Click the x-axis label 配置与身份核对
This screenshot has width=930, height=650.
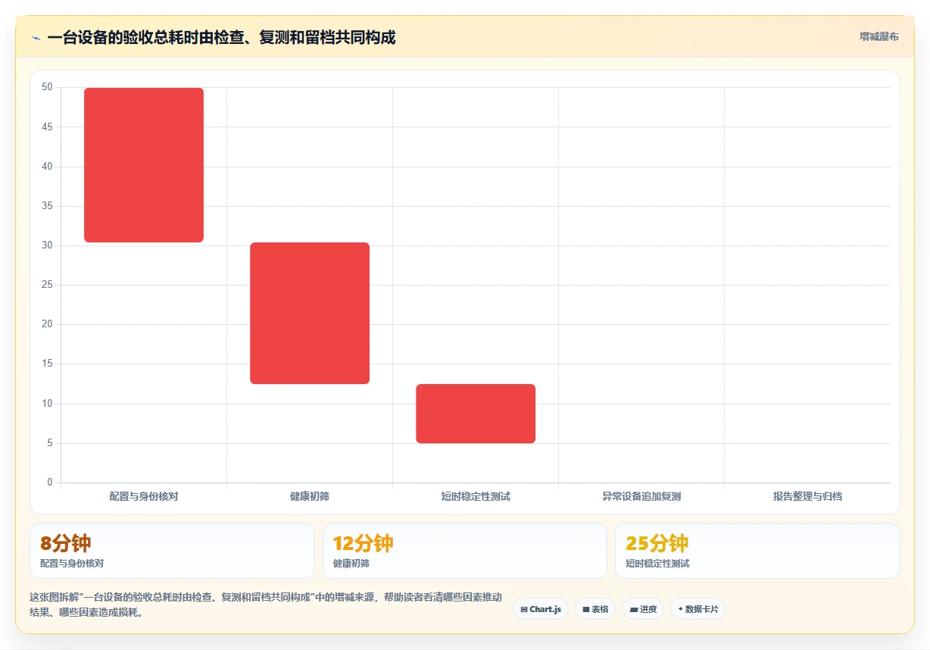click(144, 497)
